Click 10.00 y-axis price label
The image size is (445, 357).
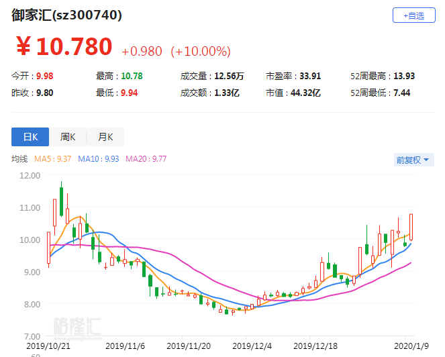pyautogui.click(x=30, y=240)
